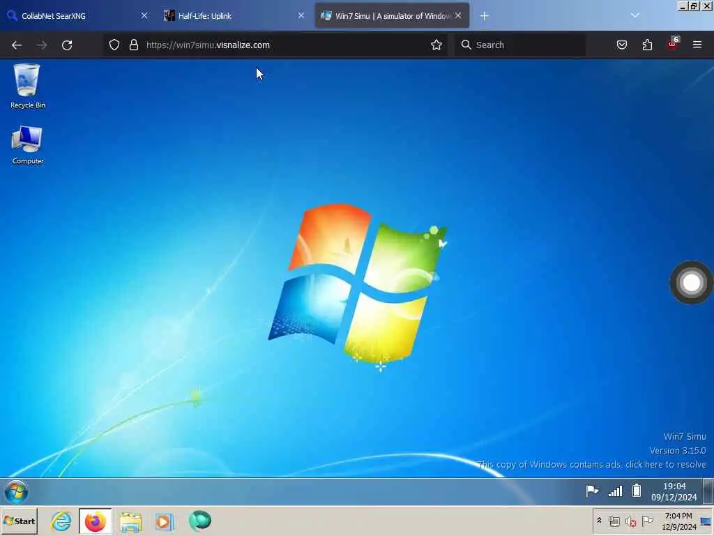Open a new tab with the plus button

click(484, 16)
